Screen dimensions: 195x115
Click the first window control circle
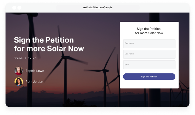click(14, 8)
